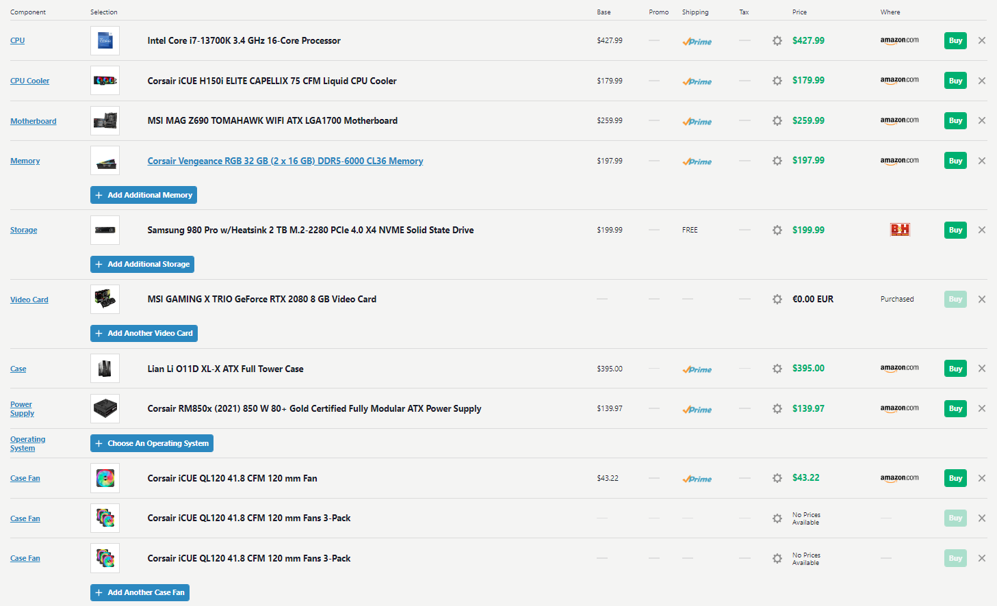Buy the Intel Core i7-13700K from Amazon

[x=955, y=40]
